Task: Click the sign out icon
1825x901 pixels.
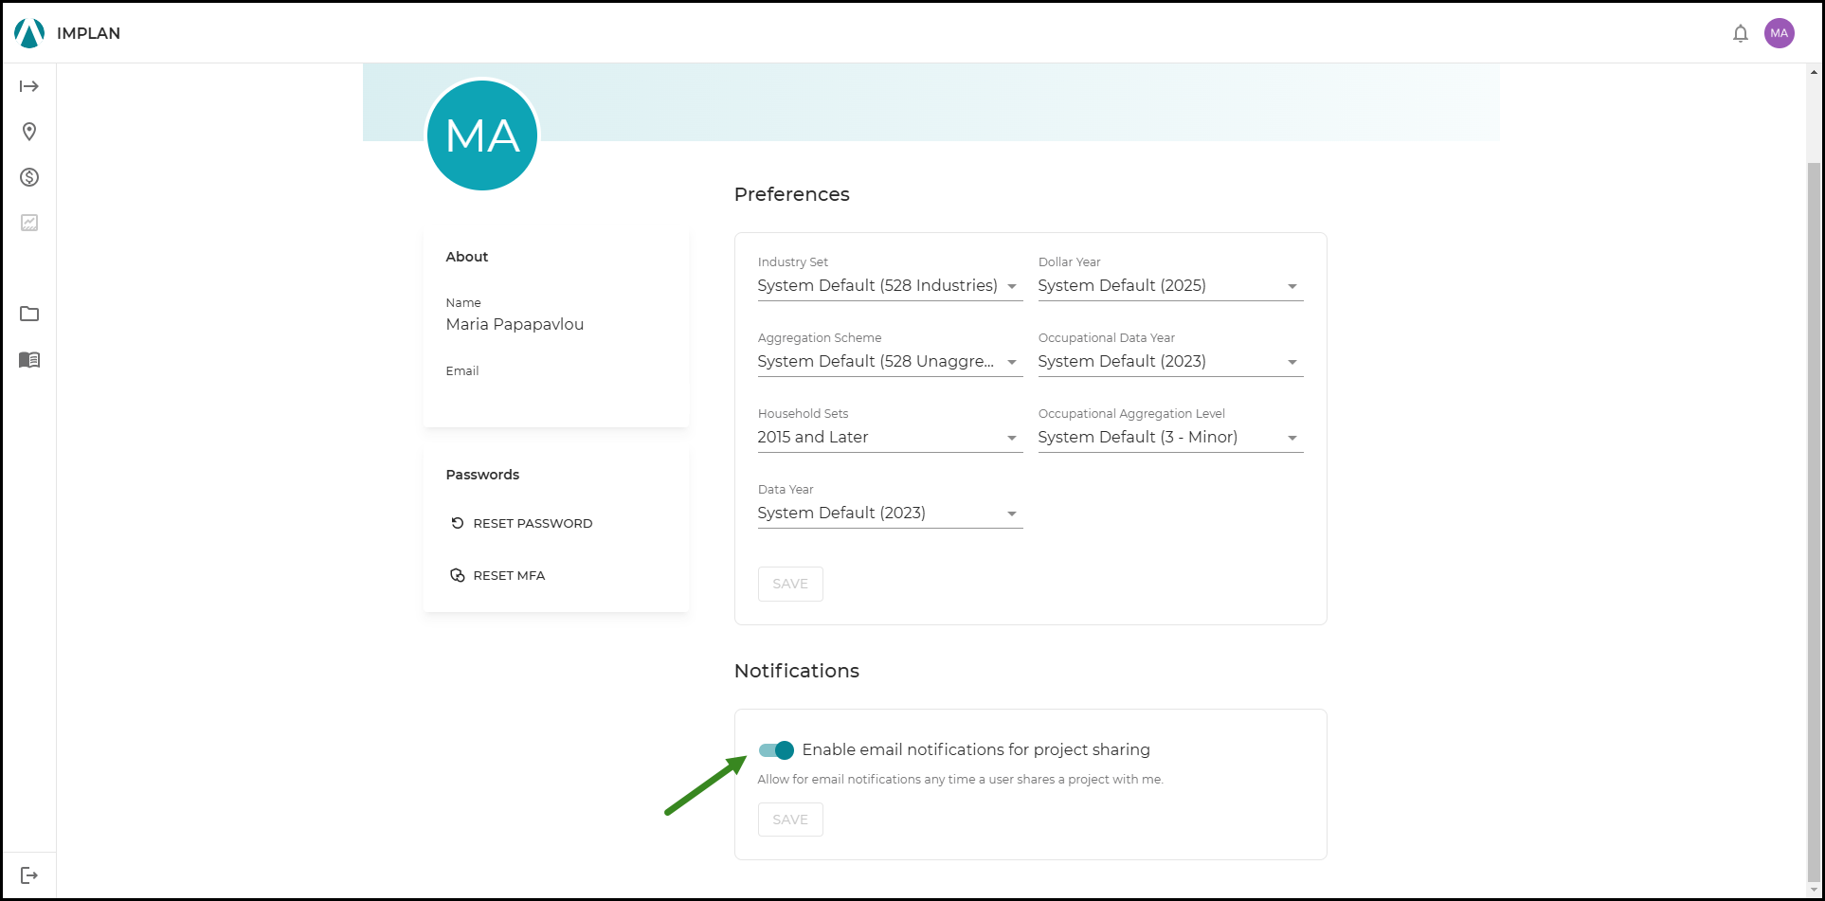Action: (x=29, y=875)
